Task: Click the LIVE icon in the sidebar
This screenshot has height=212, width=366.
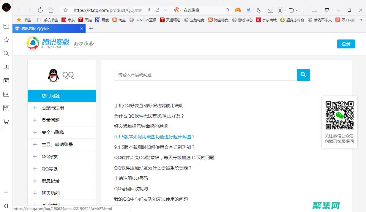Action: click(x=6, y=94)
